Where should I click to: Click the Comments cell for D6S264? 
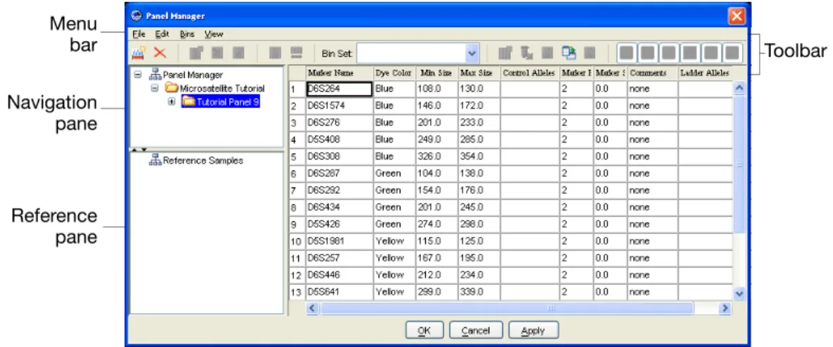pyautogui.click(x=653, y=89)
